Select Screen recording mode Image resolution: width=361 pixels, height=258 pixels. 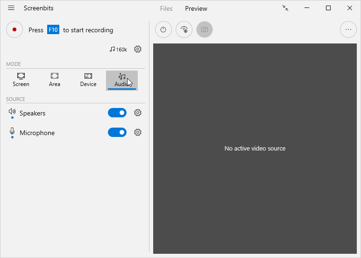tap(21, 80)
